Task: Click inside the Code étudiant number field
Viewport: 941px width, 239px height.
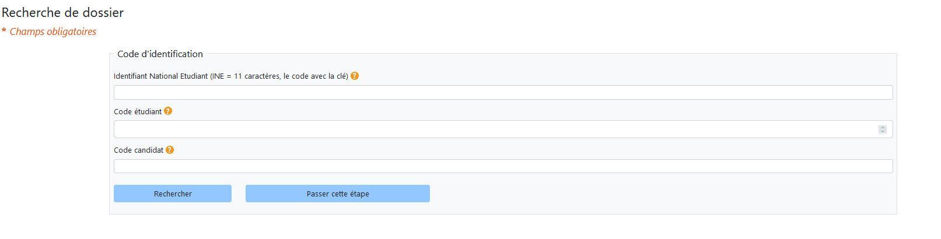Action: (x=490, y=129)
